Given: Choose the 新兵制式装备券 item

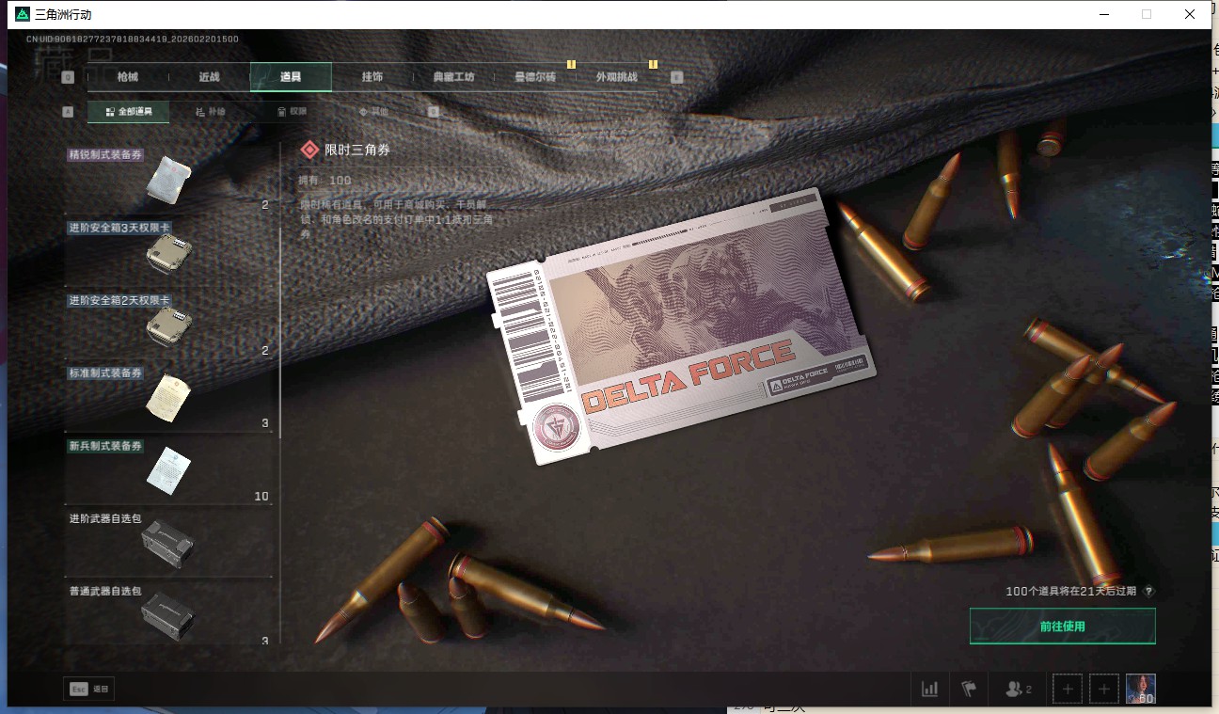Looking at the screenshot, I should tap(168, 469).
